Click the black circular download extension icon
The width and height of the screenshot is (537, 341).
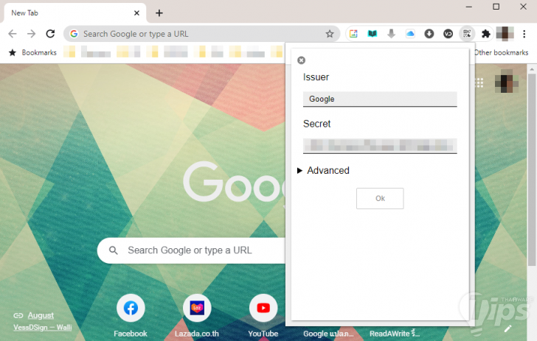click(x=429, y=34)
